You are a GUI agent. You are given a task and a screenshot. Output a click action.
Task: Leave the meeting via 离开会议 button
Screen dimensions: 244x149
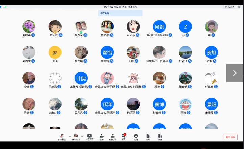[230, 137]
